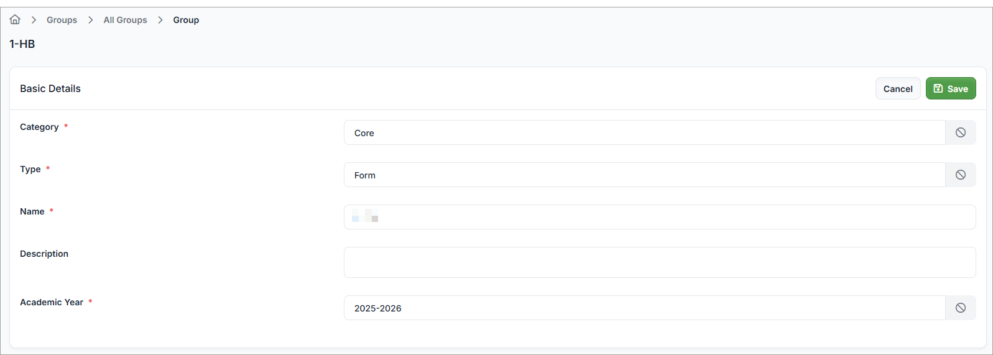Image resolution: width=993 pixels, height=355 pixels.
Task: Click the chevron after the home icon
Action: (x=34, y=20)
